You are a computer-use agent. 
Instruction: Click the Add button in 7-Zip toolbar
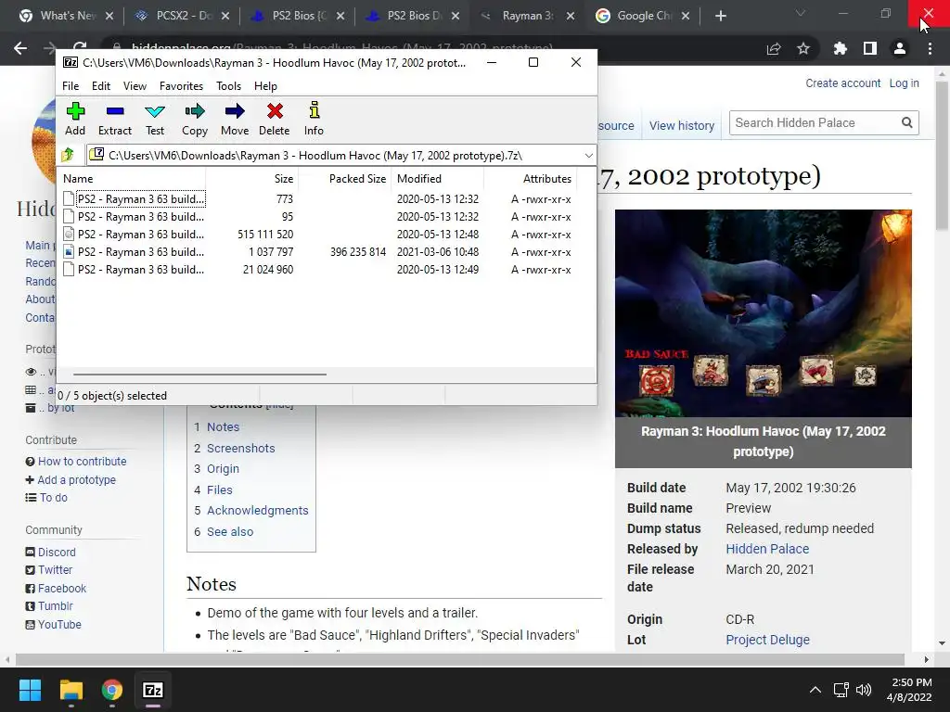pyautogui.click(x=75, y=120)
